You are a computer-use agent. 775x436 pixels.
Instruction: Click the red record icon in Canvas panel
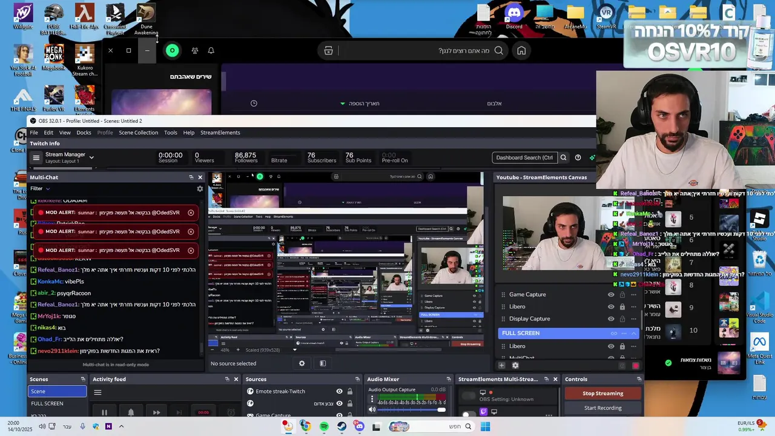pyautogui.click(x=635, y=366)
